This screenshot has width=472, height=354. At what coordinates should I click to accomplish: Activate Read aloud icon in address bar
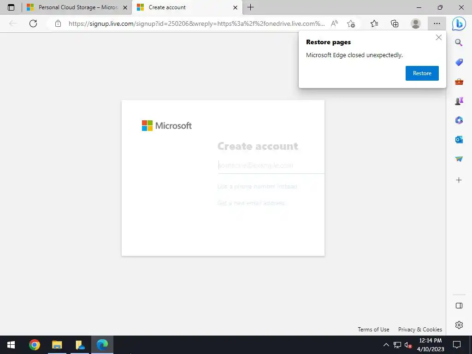(x=334, y=24)
